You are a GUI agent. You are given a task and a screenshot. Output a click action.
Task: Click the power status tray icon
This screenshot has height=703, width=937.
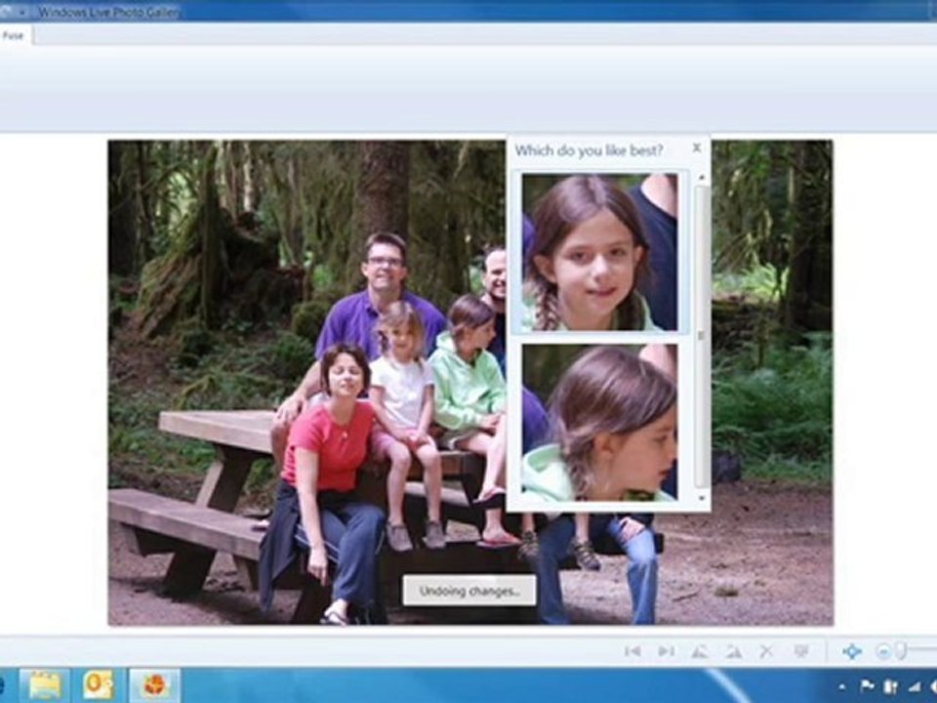(890, 686)
